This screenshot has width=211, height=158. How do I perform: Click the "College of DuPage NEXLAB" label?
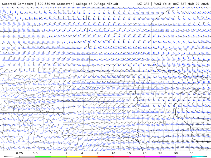click(x=97, y=4)
